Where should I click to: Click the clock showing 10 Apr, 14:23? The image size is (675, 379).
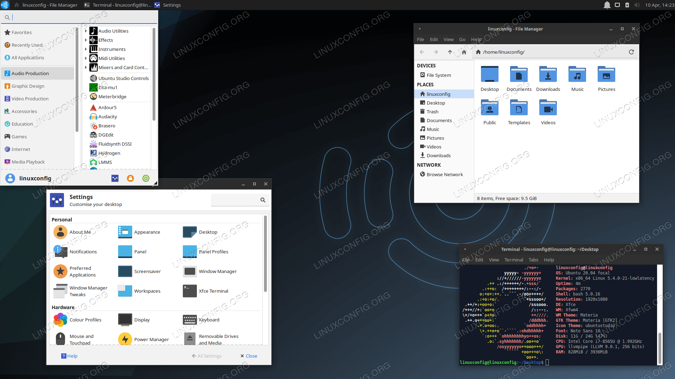tap(659, 5)
